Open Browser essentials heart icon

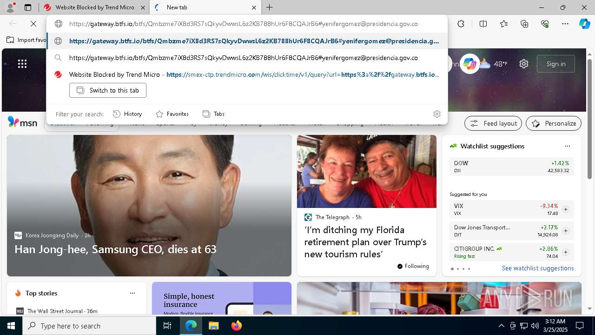click(545, 24)
